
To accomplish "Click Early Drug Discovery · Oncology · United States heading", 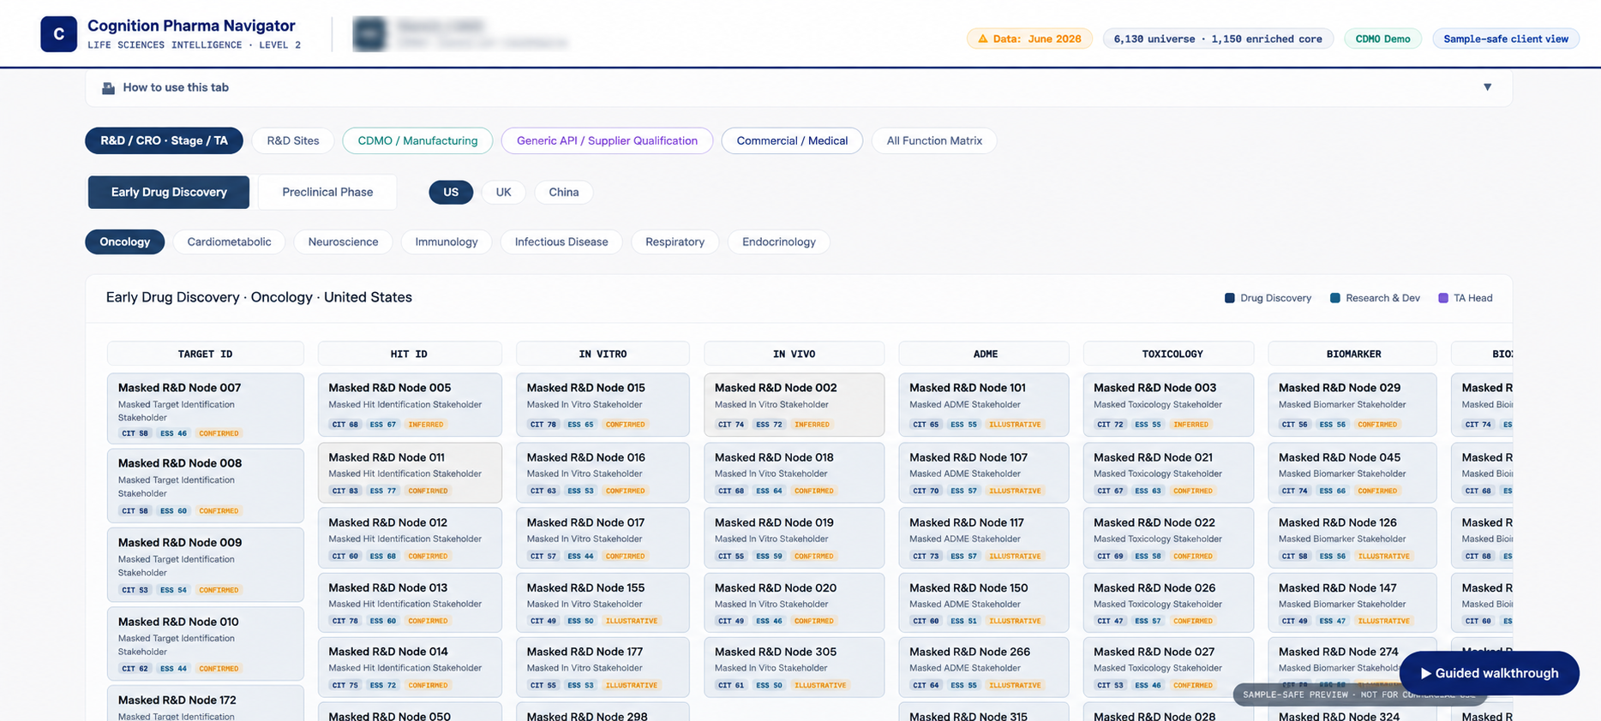I will (x=259, y=297).
